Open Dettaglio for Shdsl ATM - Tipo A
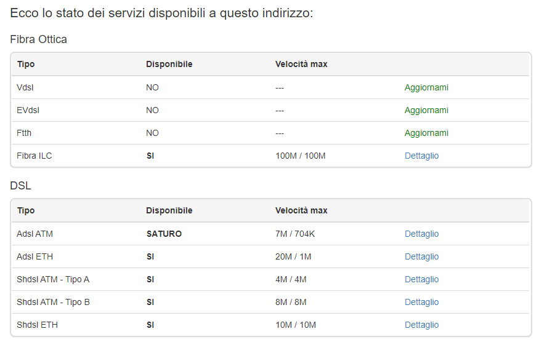This screenshot has height=345, width=555. pyautogui.click(x=421, y=279)
